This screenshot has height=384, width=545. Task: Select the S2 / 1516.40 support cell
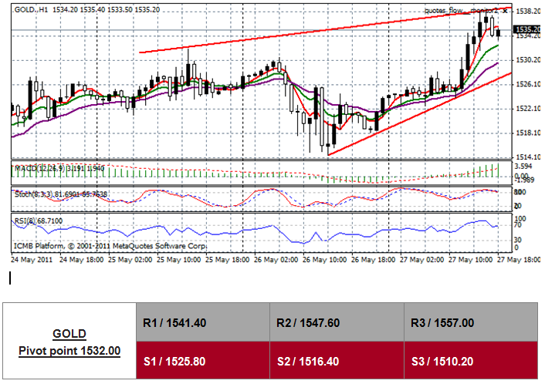[337, 360]
